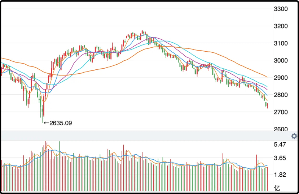Select the last red volume bar at right
Image resolution: width=299 pixels, height=194 pixels.
click(268, 179)
